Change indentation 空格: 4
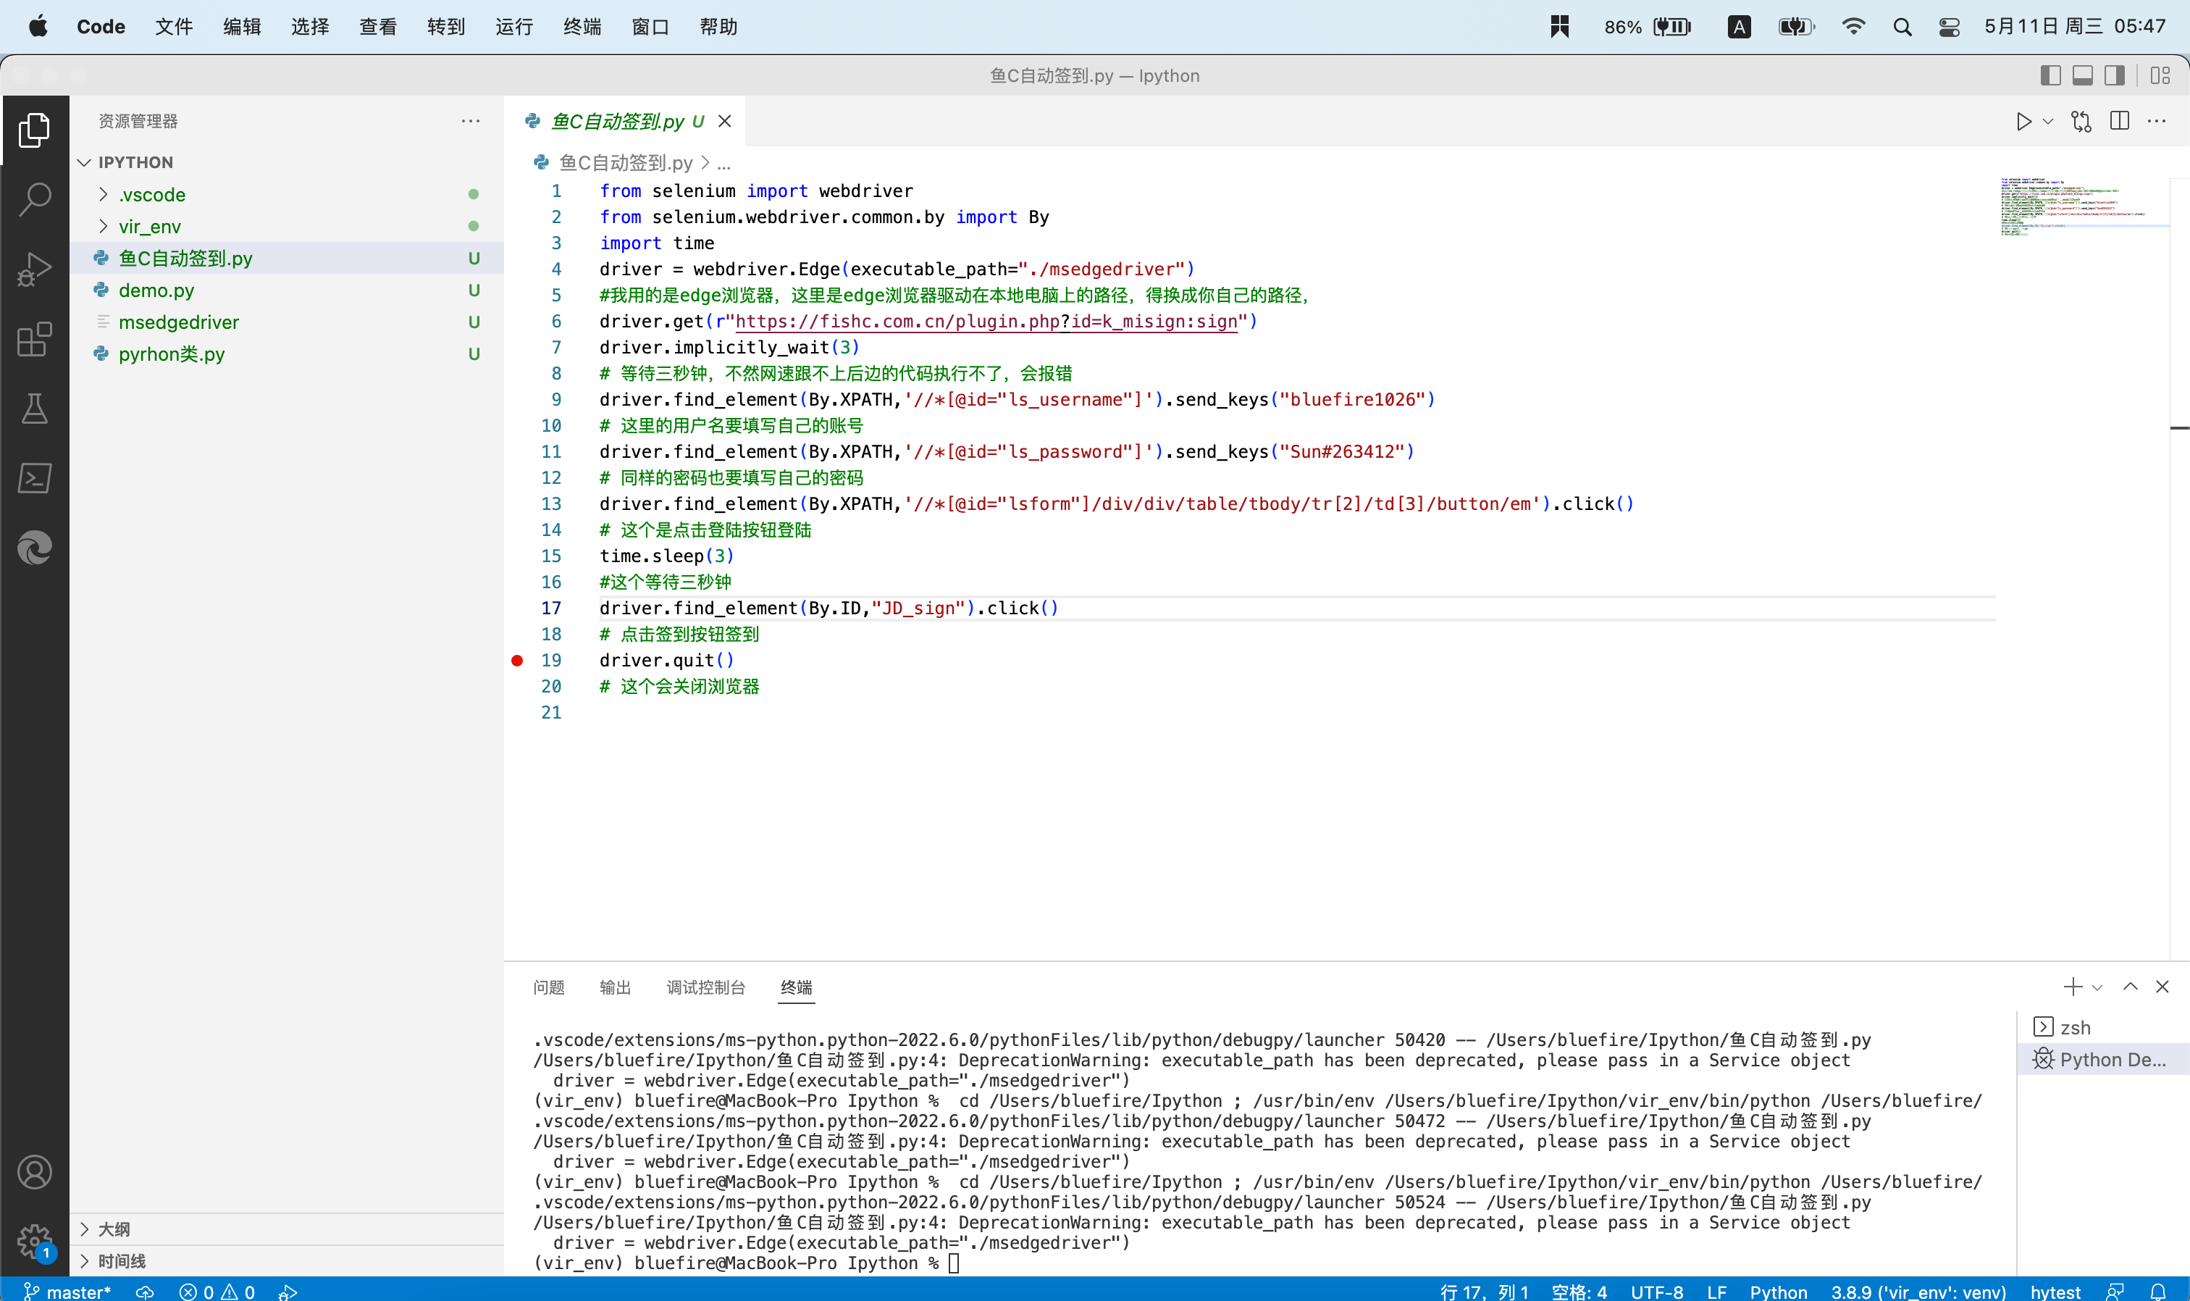2190x1301 pixels. (1578, 1292)
